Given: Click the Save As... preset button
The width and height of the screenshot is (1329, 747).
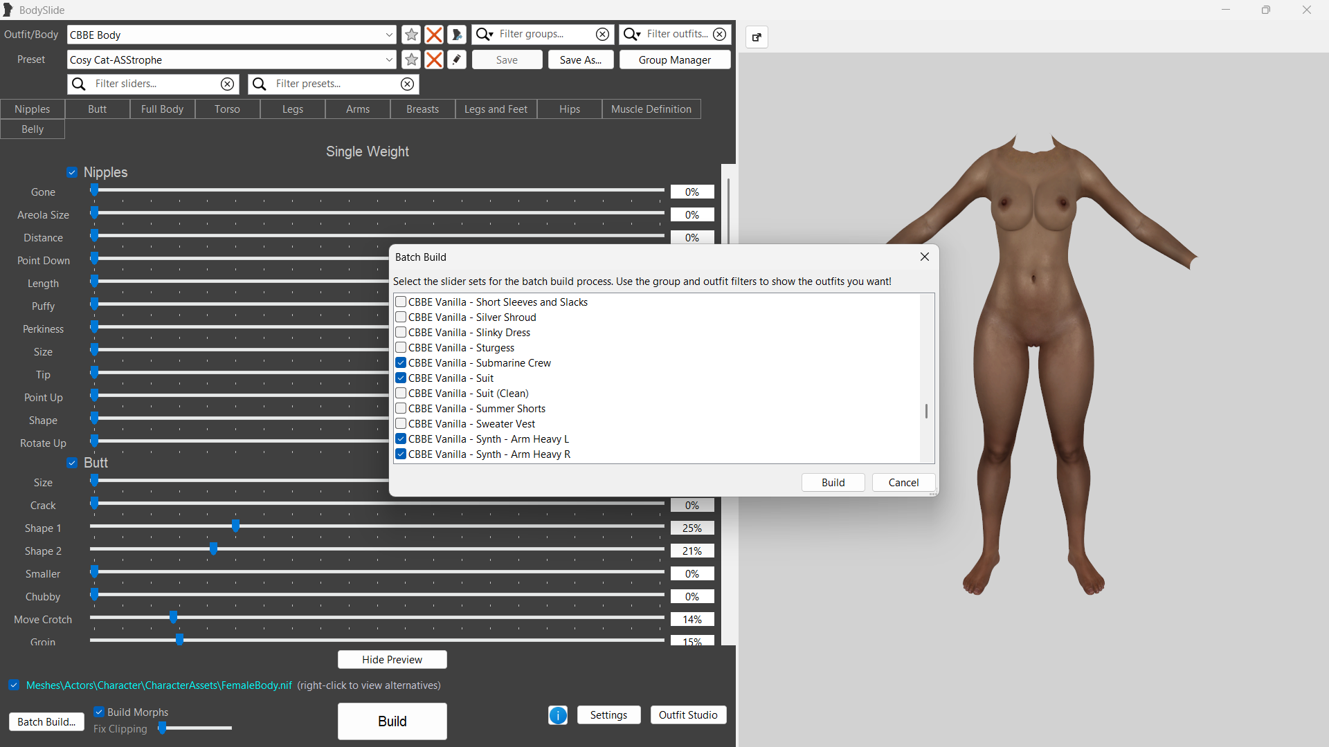Looking at the screenshot, I should pos(581,59).
